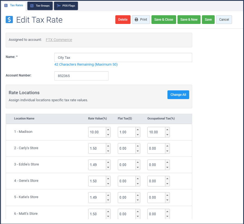Open the FTX Commerce account link
Screen dimensions: 244x224
(59, 39)
